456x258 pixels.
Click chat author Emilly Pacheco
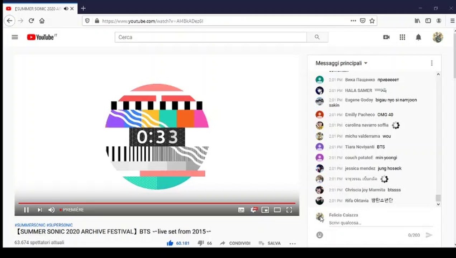(x=360, y=115)
